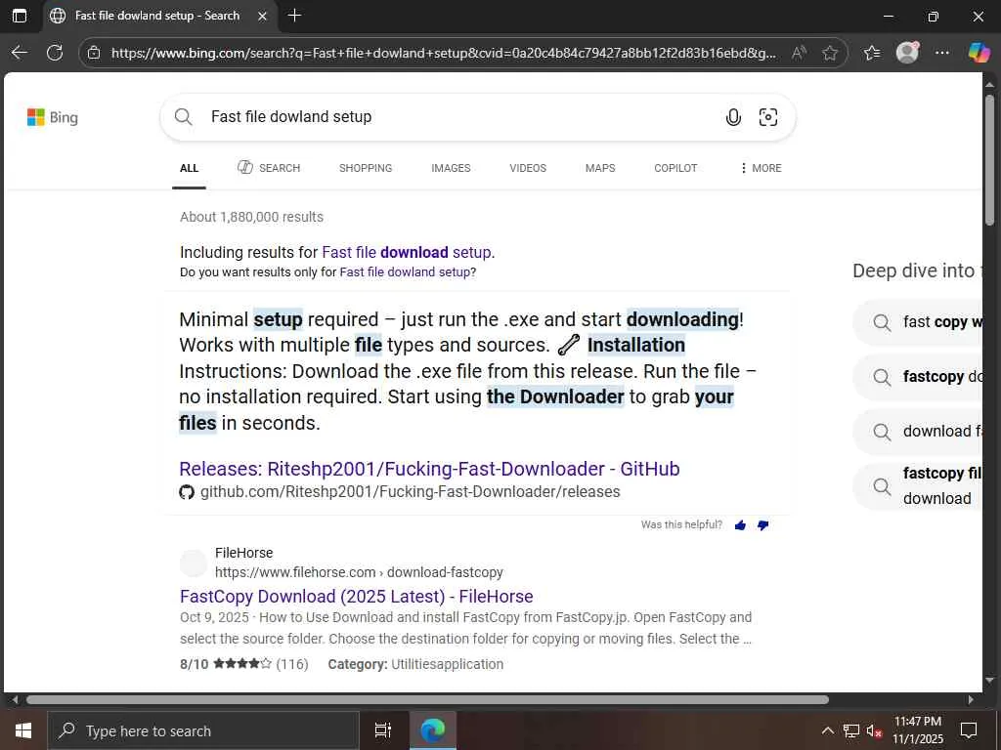Click the scroll right arrow at bottom
The image size is (1001, 750).
coord(971,699)
